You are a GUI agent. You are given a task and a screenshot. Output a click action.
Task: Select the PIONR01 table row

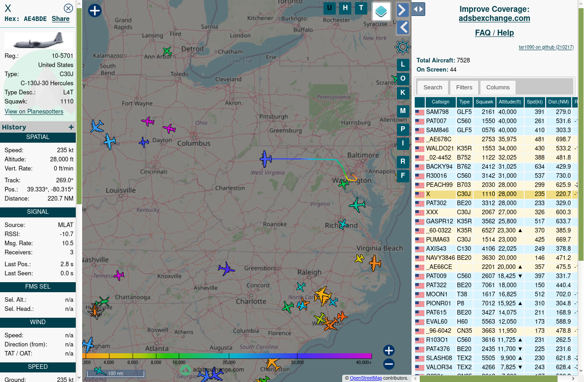(x=496, y=304)
